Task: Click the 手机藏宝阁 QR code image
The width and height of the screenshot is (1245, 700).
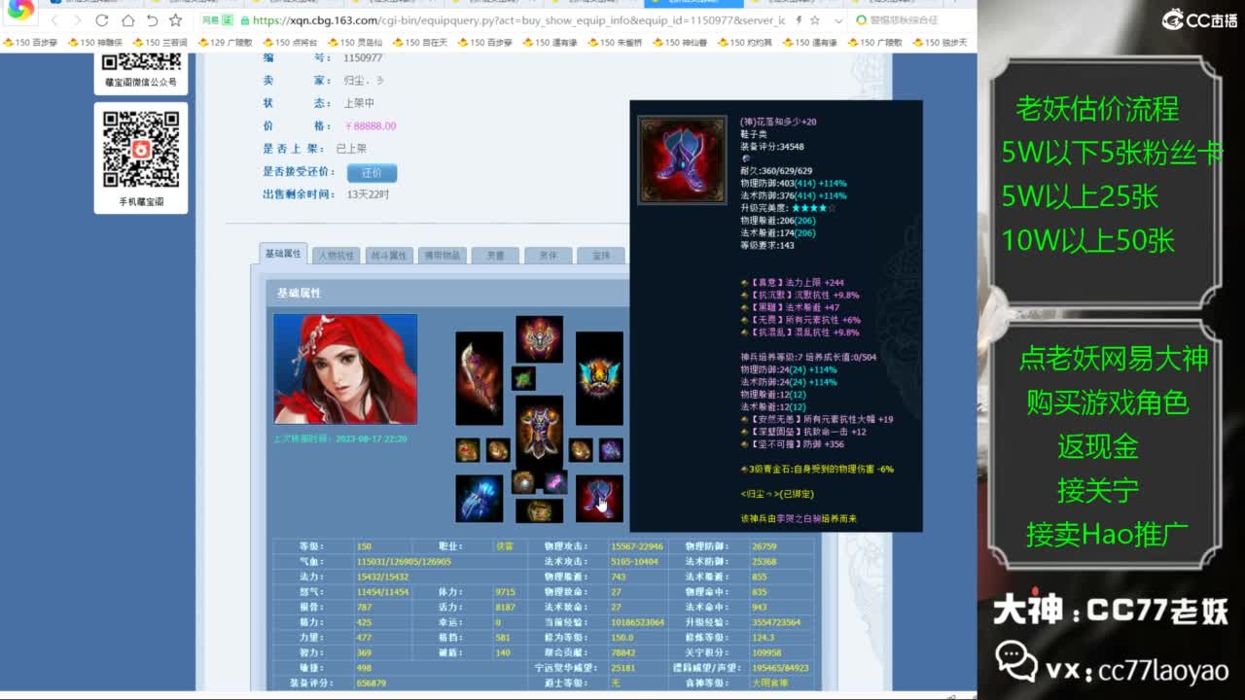Action: [x=141, y=150]
